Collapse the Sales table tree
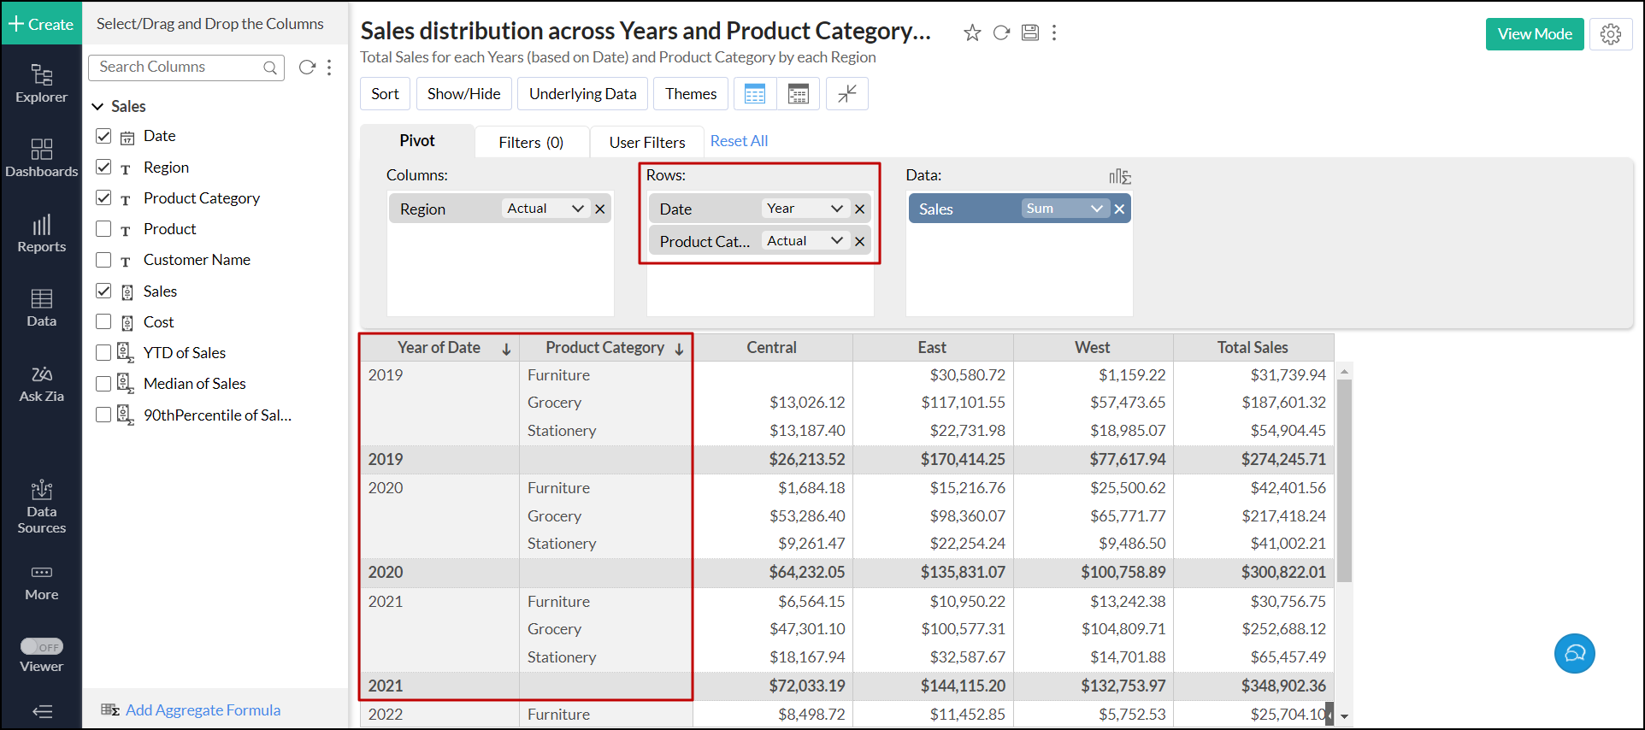Screen dimensions: 1645x730 [x=97, y=107]
